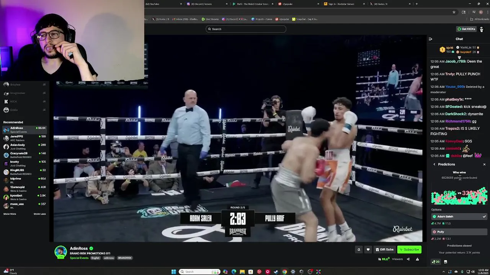Collapse the chat panel with the arrow icon
Image resolution: width=490 pixels, height=275 pixels.
tap(430, 39)
